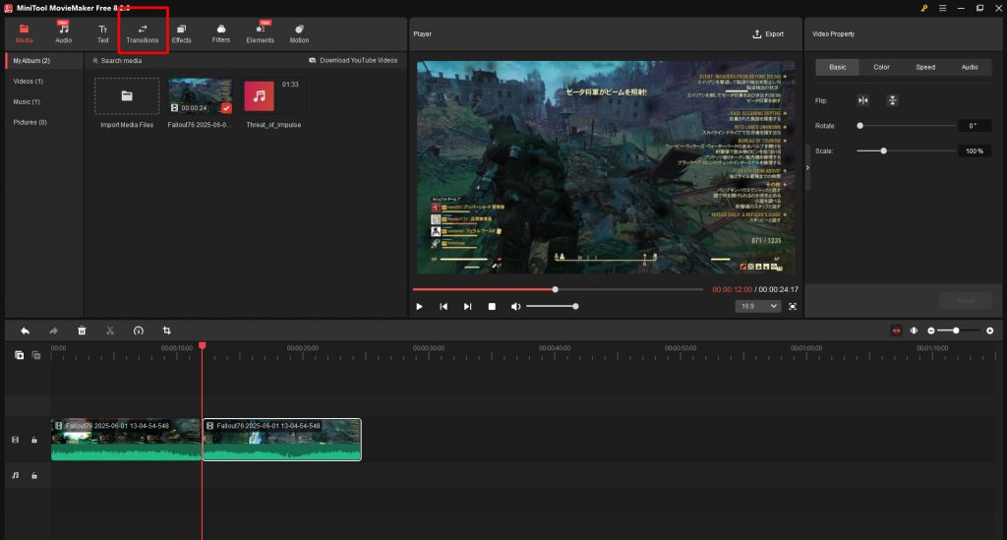
Task: Click the Export button
Action: (768, 34)
